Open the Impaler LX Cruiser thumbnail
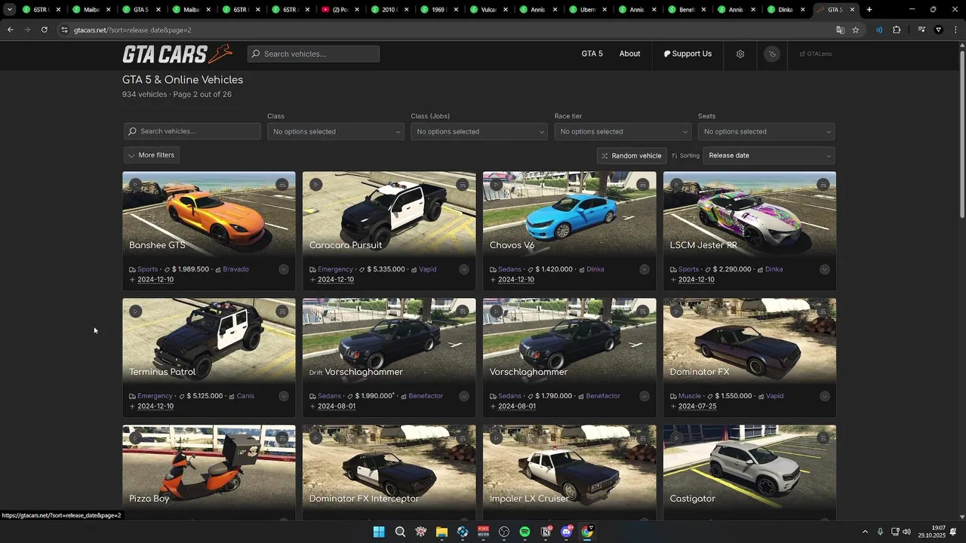This screenshot has width=966, height=543. click(x=569, y=466)
